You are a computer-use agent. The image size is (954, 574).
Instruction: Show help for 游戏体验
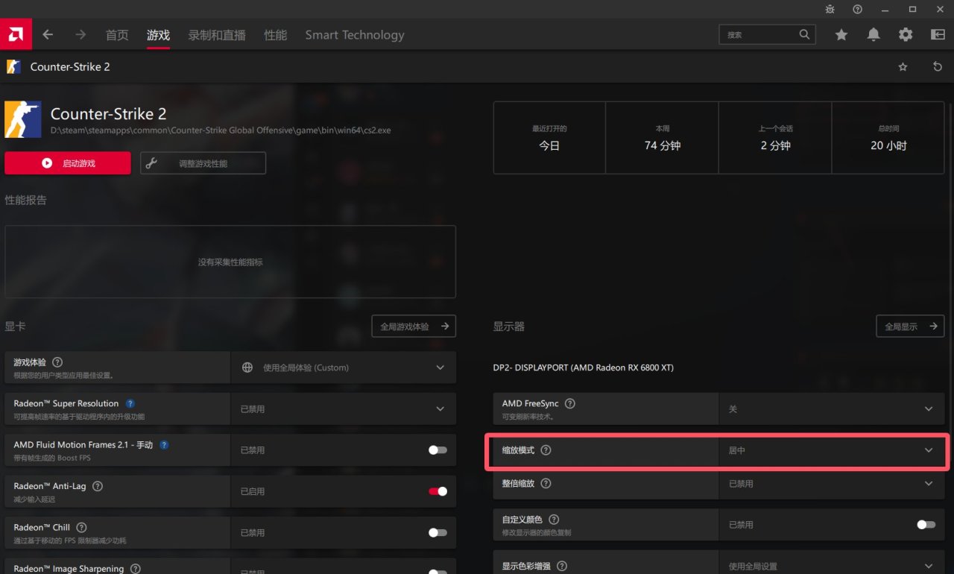coord(57,362)
